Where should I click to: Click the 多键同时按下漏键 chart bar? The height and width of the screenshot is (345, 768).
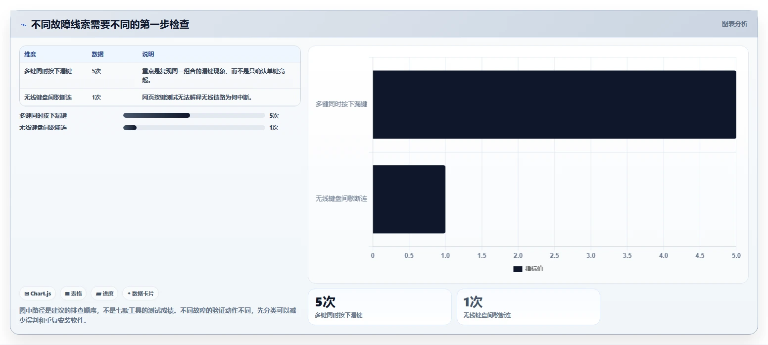554,104
